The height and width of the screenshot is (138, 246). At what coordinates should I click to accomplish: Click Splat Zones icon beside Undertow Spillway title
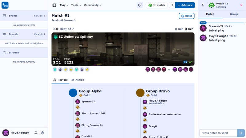56,36
